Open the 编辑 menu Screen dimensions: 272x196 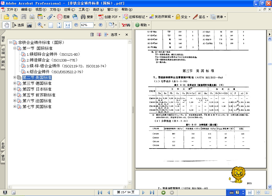[x=26, y=10]
